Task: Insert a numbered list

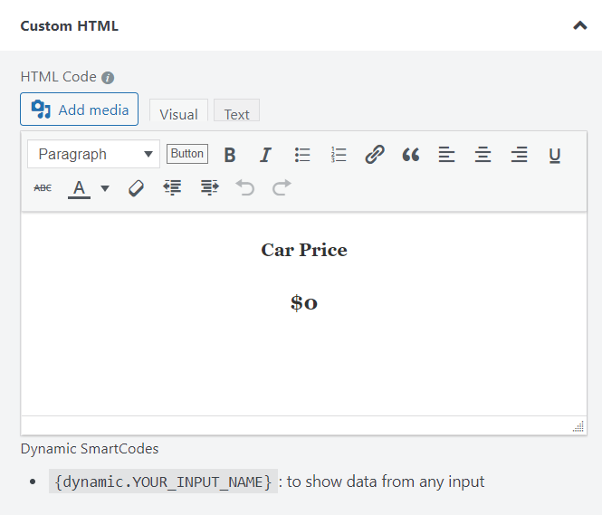Action: (339, 155)
